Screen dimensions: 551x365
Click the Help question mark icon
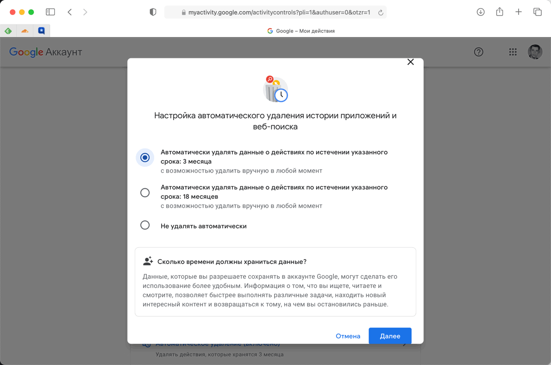point(479,52)
